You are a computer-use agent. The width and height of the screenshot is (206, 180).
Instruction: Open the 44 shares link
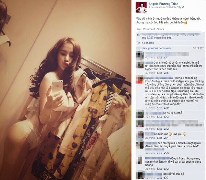(148, 43)
